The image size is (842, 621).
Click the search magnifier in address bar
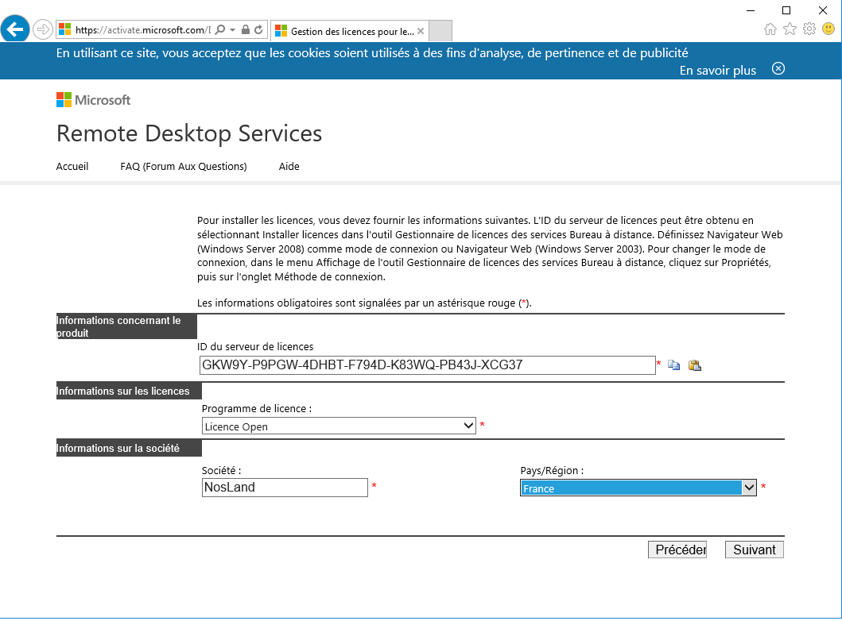(220, 30)
